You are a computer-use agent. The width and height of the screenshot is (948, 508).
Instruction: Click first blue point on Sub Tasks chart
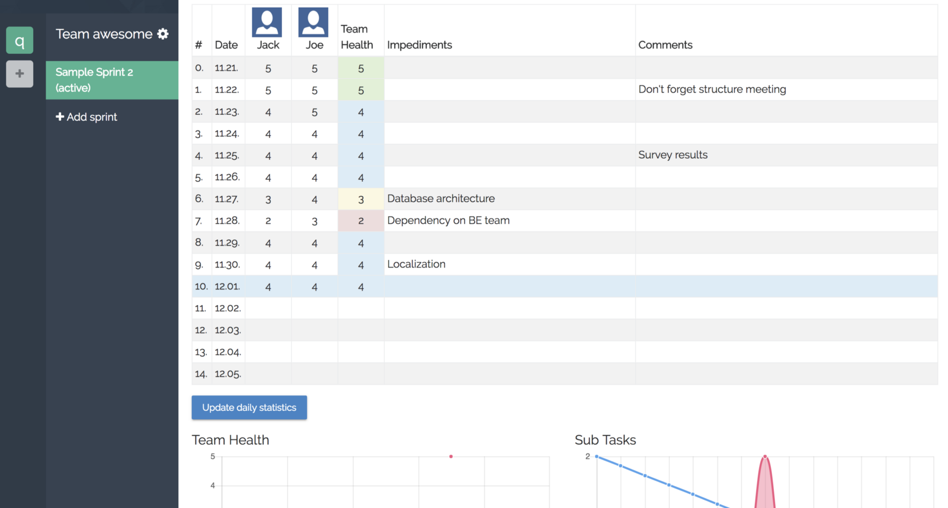pos(597,456)
